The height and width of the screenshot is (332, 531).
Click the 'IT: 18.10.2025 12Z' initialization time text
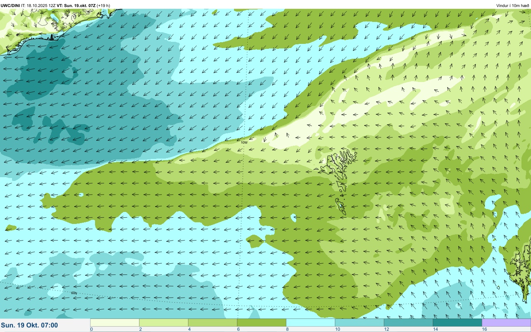click(38, 5)
